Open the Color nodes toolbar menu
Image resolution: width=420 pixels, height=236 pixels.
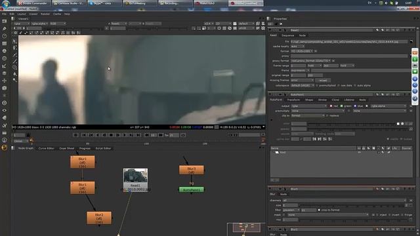(x=5, y=51)
